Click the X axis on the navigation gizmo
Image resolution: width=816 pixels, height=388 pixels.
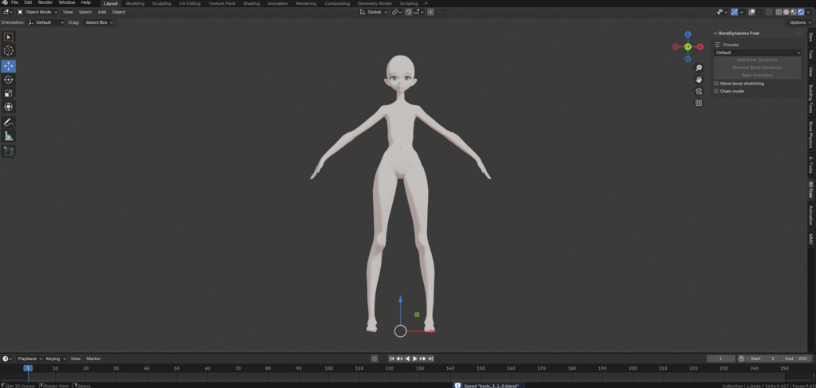(700, 47)
